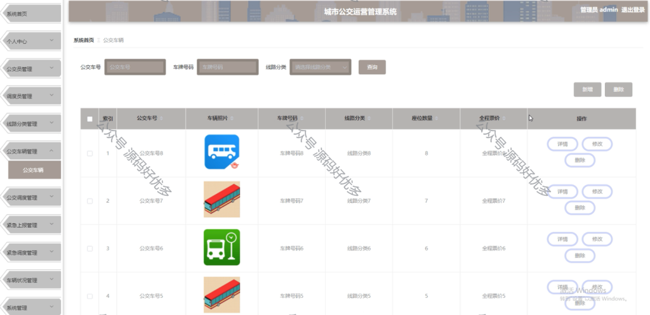Viewport: 650px width, 315px height.
Task: Sort by 车辆照片 column arrows
Action: 232,119
